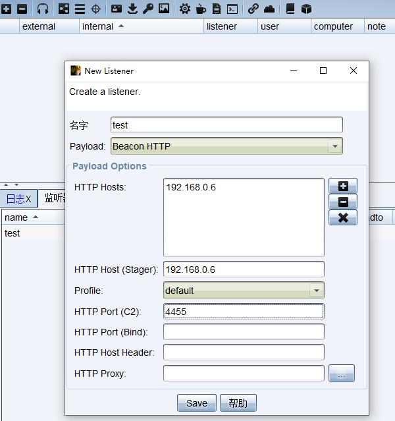
Task: Remove the selected HTTP host with minus button
Action: click(x=342, y=202)
